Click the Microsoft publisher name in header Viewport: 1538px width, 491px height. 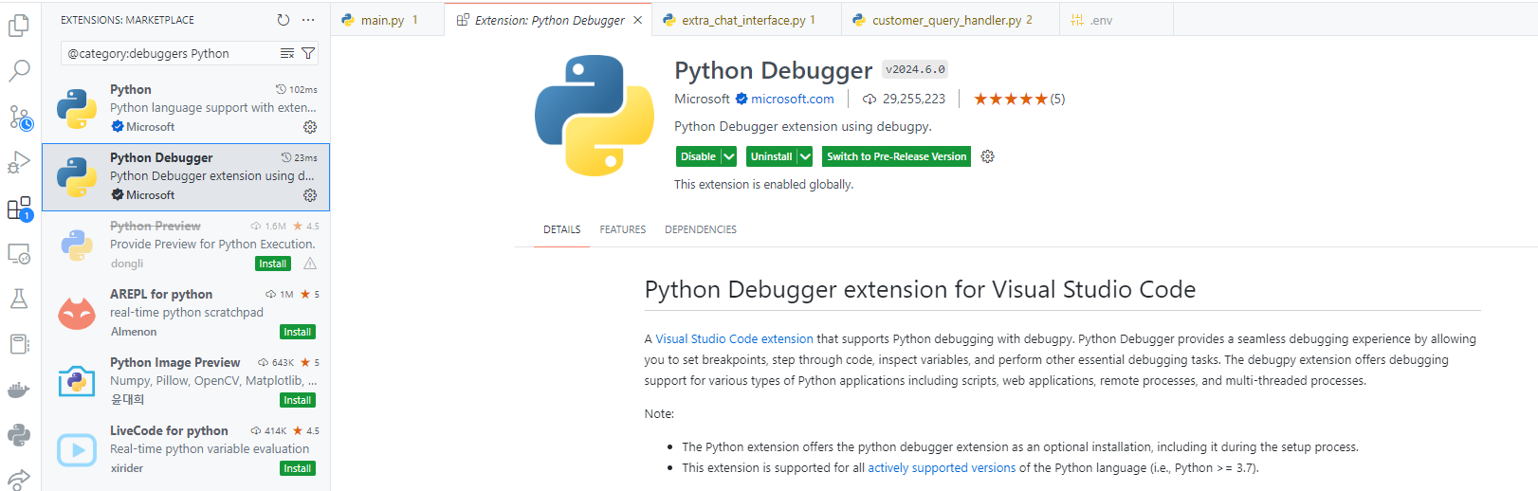(x=702, y=99)
